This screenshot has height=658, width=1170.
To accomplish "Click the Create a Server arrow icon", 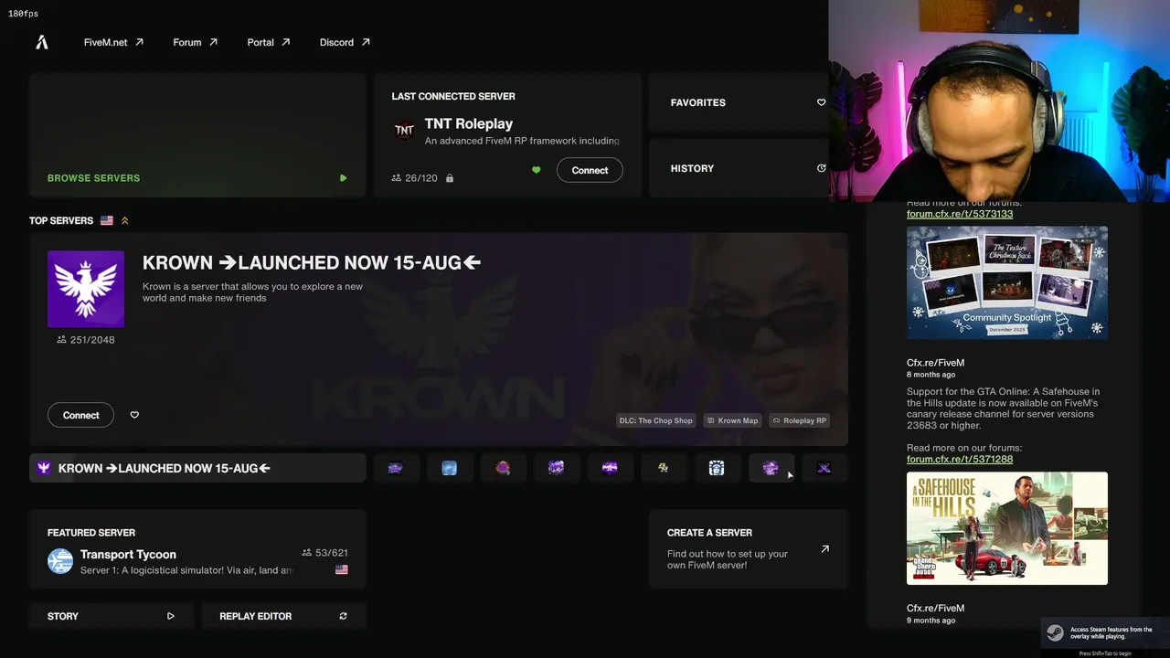I will coord(824,549).
